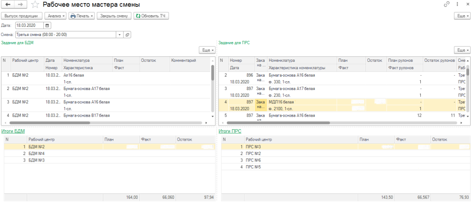Click the Закрыть смену button

[114, 16]
